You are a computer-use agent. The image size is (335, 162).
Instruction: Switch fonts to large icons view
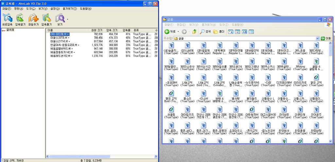click(230, 32)
